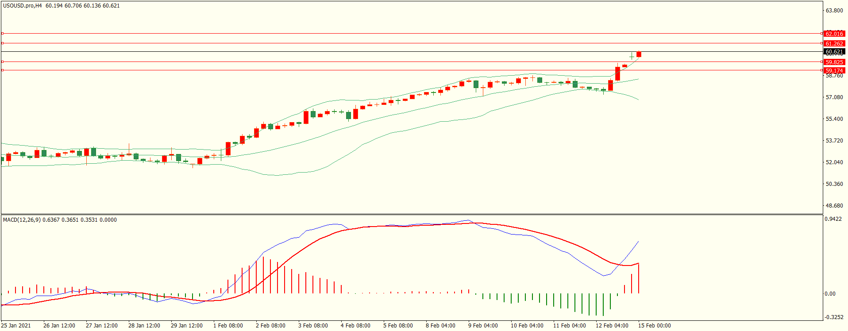This screenshot has width=848, height=331.
Task: Click the left handle of the red 59.174 line
Action: [3, 70]
